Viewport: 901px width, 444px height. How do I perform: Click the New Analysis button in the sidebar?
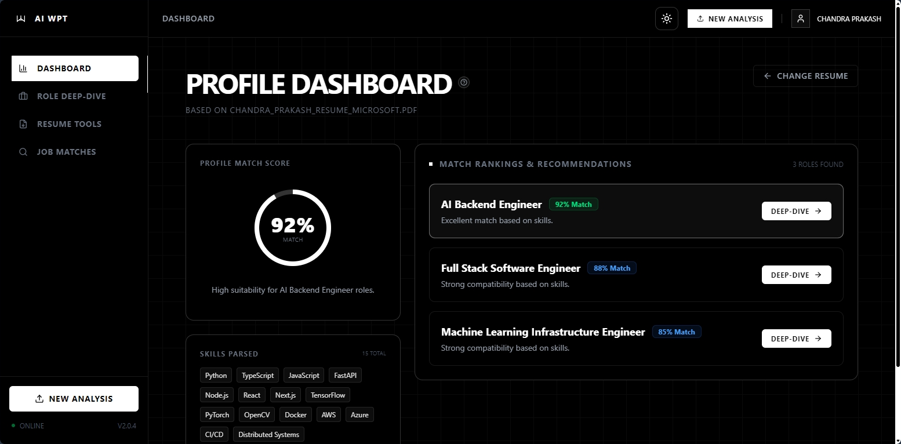(74, 399)
